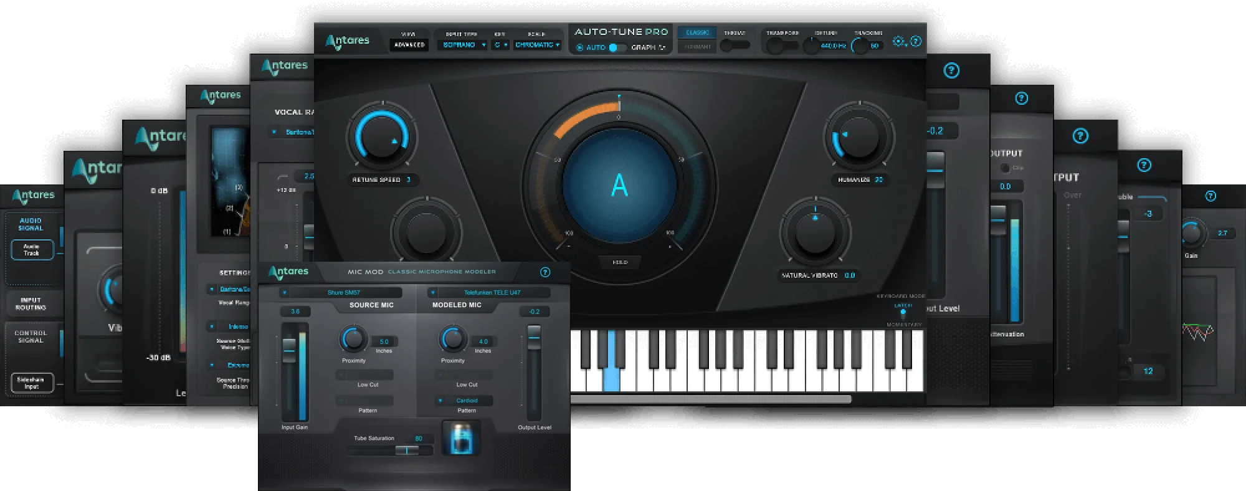Viewport: 1246px width, 491px height.
Task: Click Auto-Tune Pro help question mark
Action: tap(916, 41)
